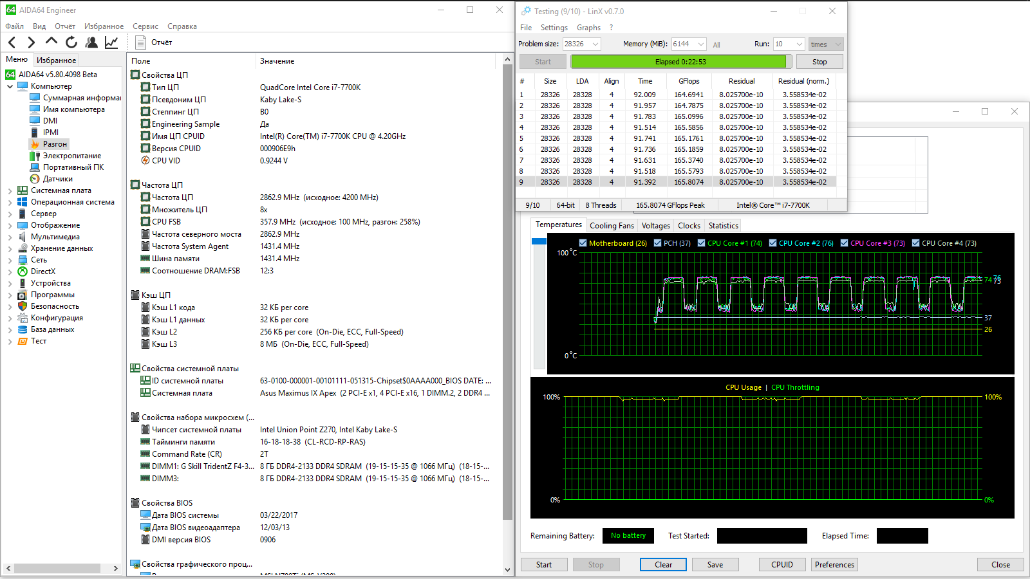This screenshot has height=579, width=1030.
Task: Switch to the Избранное tab
Action: tap(56, 60)
